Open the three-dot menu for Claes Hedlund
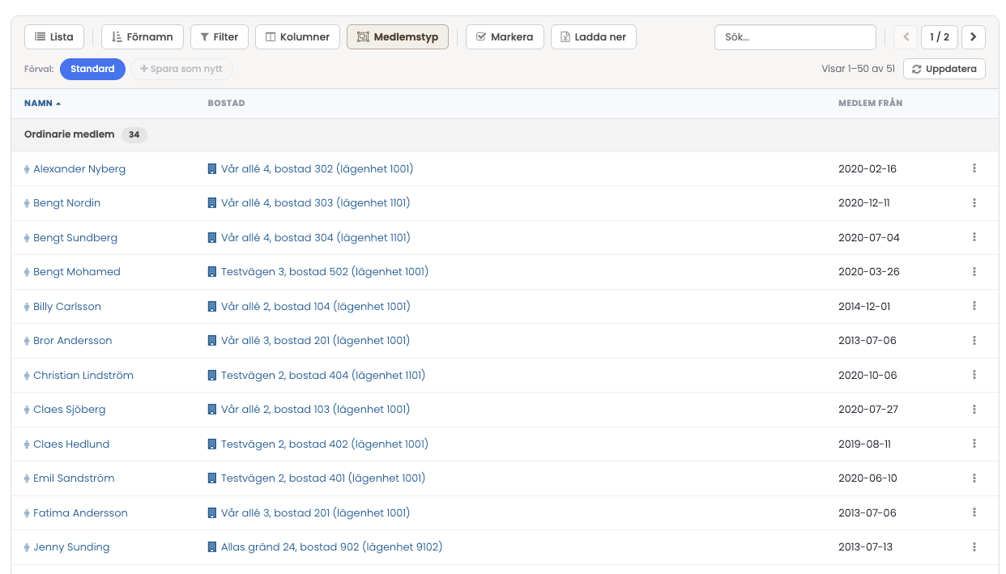The height and width of the screenshot is (574, 1006). [x=974, y=444]
